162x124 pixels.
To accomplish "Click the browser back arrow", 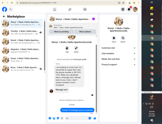I will point(3,3).
